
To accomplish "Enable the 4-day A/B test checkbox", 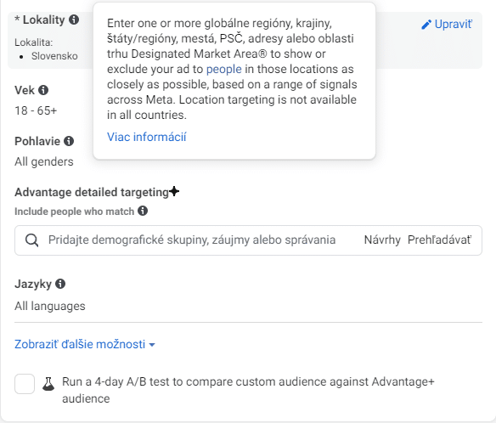I will [25, 384].
